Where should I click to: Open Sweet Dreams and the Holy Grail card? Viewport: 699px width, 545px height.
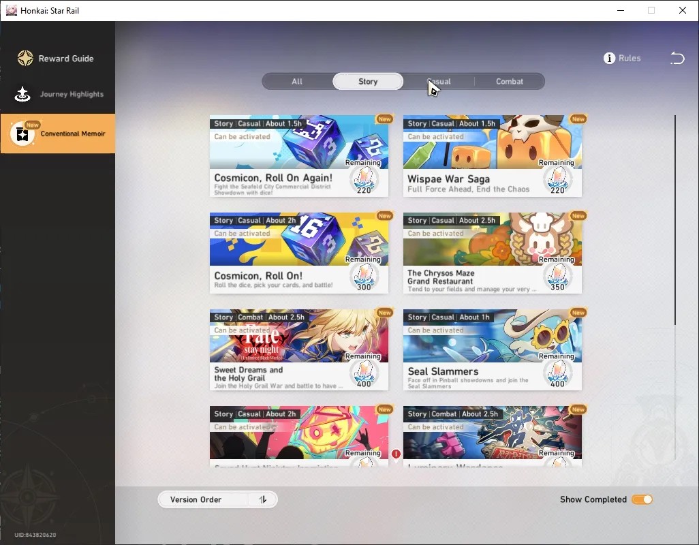coord(298,349)
